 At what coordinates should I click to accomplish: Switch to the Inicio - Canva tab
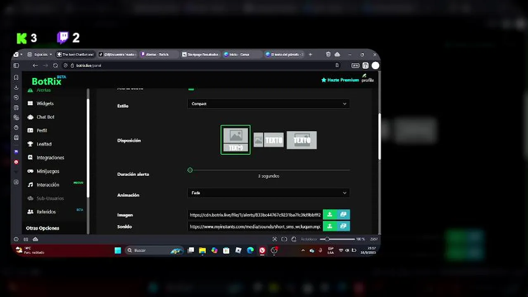click(x=243, y=54)
